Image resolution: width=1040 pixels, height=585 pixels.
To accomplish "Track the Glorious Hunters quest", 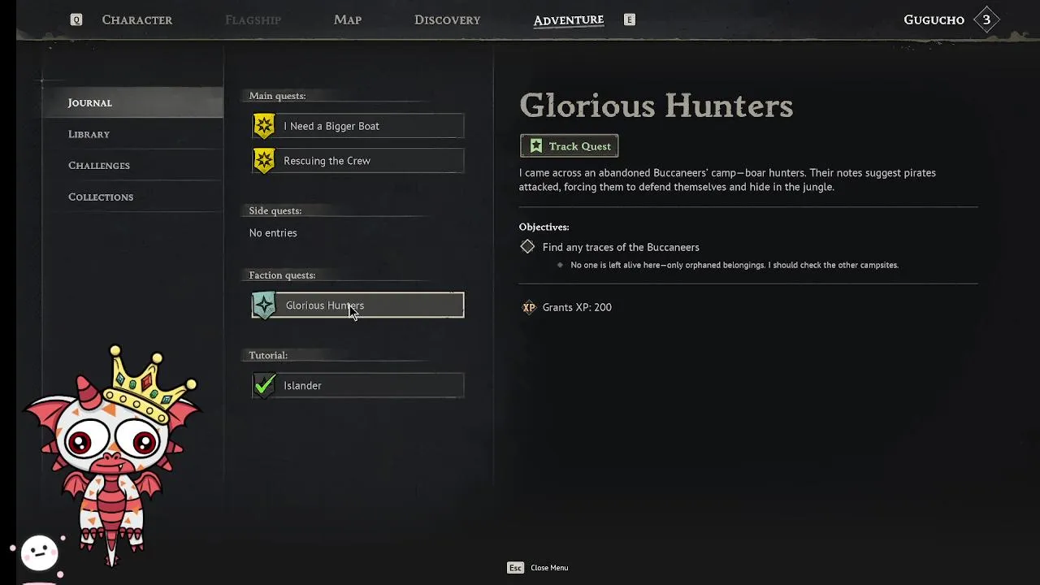I will (570, 146).
